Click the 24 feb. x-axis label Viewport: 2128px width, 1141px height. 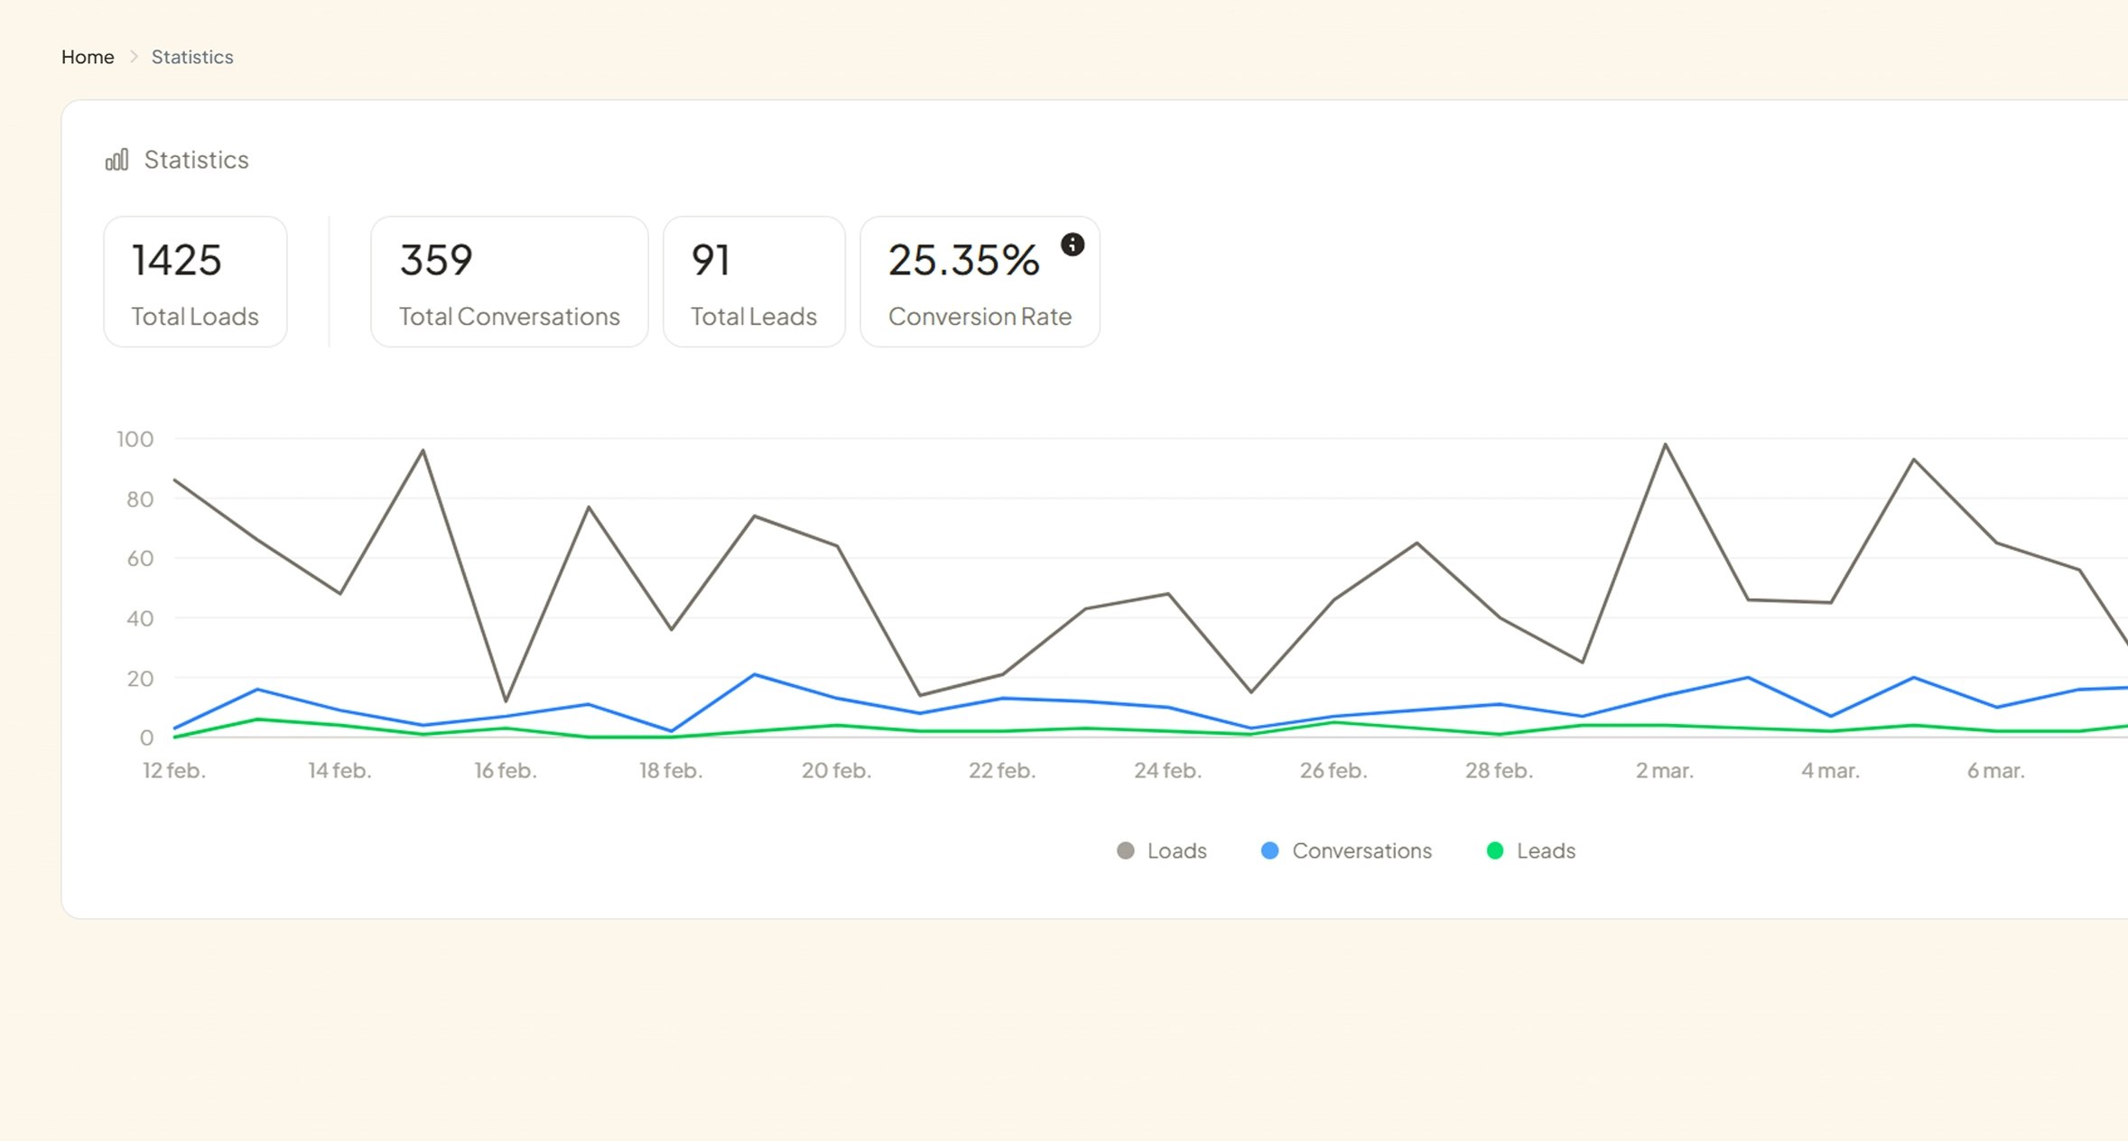(1167, 771)
